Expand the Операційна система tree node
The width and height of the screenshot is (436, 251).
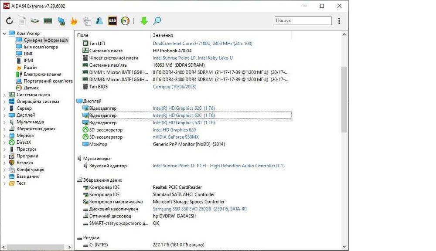(4, 102)
